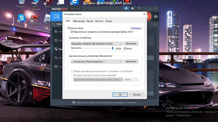Open the Edge browser desktop shortcut

pyautogui.click(x=74, y=2)
